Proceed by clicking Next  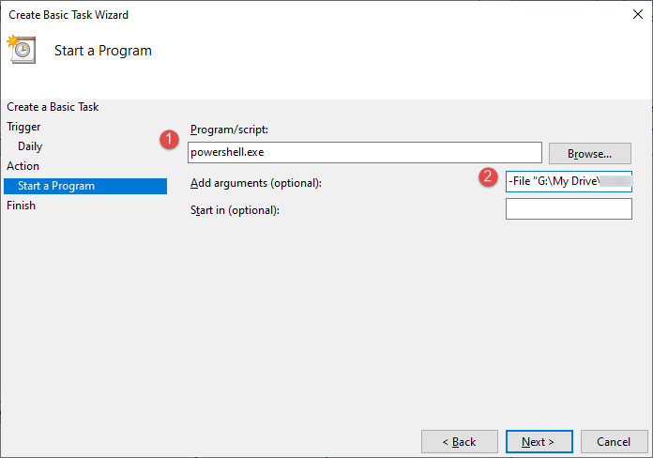pyautogui.click(x=539, y=441)
